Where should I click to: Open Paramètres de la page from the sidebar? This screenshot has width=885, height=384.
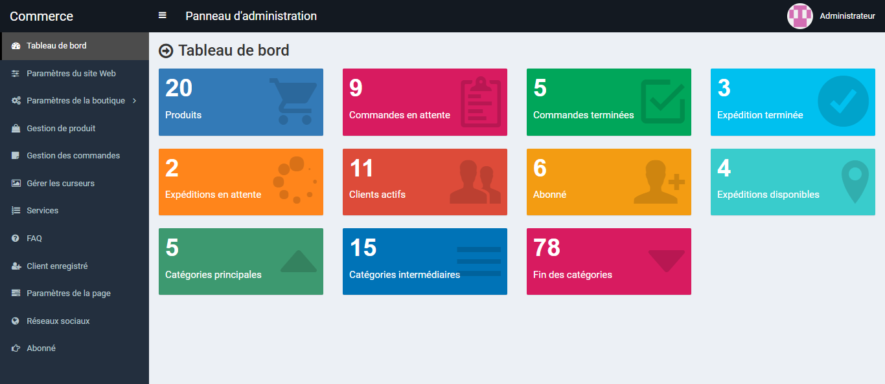point(68,293)
